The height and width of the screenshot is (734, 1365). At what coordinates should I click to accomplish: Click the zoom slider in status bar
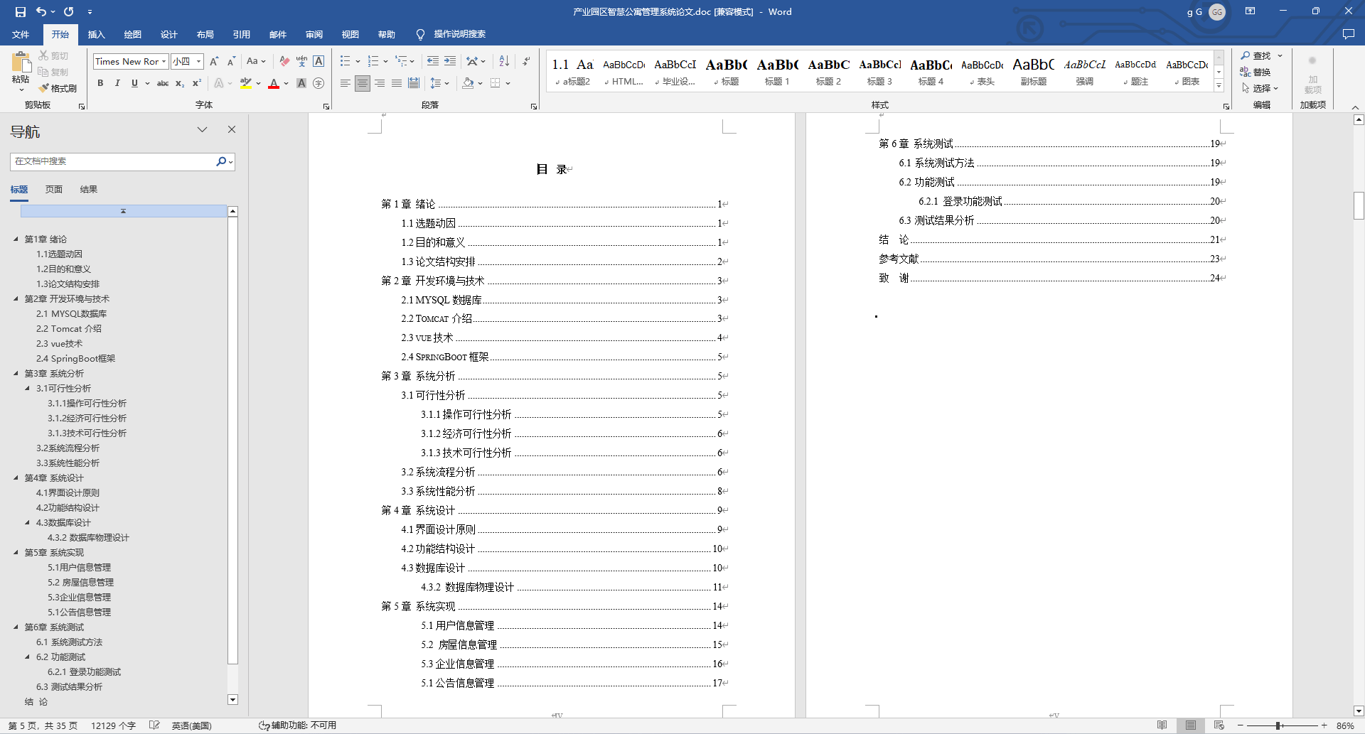pyautogui.click(x=1283, y=725)
